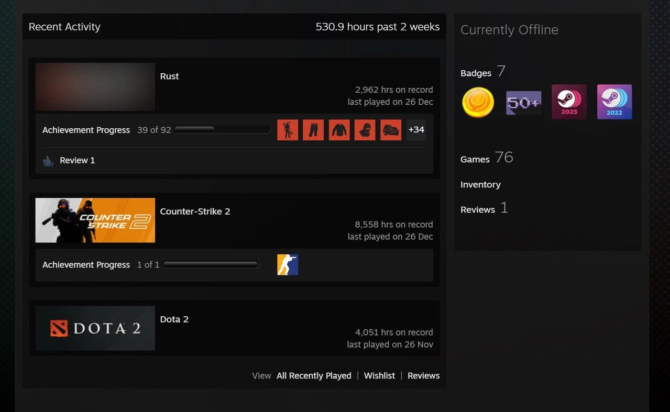Screen dimensions: 670x412
Task: Open the 50+ games badge
Action: tap(523, 103)
